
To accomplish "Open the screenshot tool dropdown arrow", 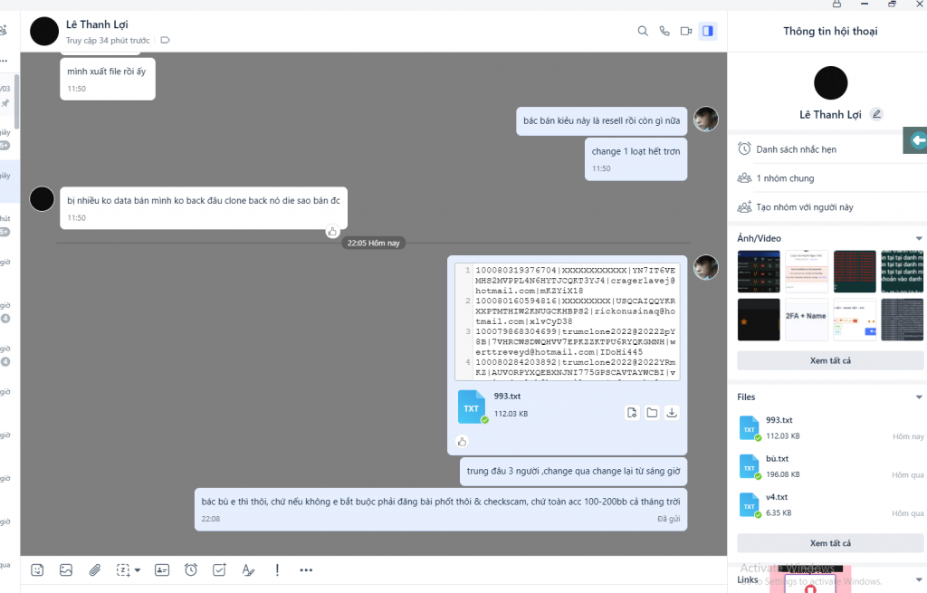I will tap(138, 570).
